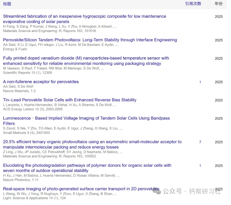View the citation count for the non-fullerene acceptor paper
231x205 pixels.
[x=200, y=82]
